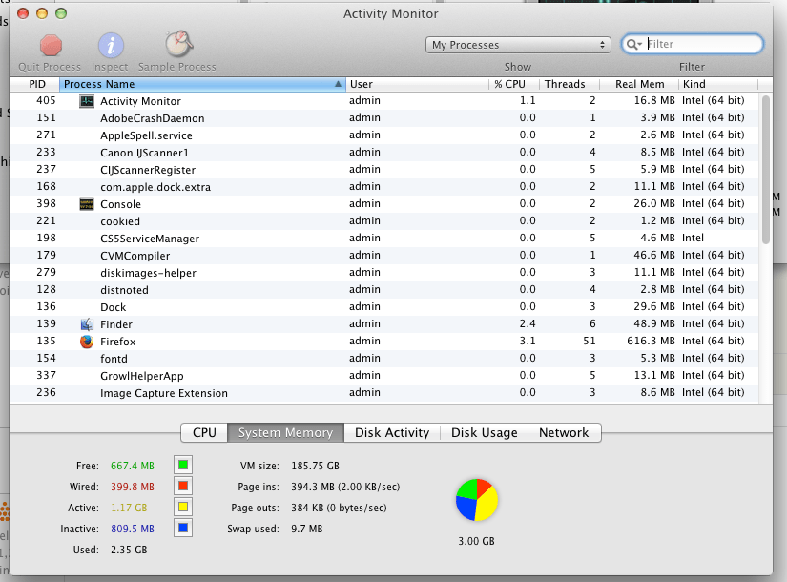The width and height of the screenshot is (787, 582).
Task: Click the Page outs 384 KB value
Action: (339, 508)
